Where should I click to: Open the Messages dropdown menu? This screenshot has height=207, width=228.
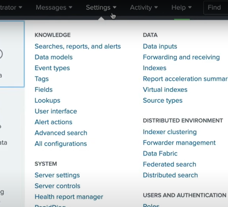coord(54,8)
